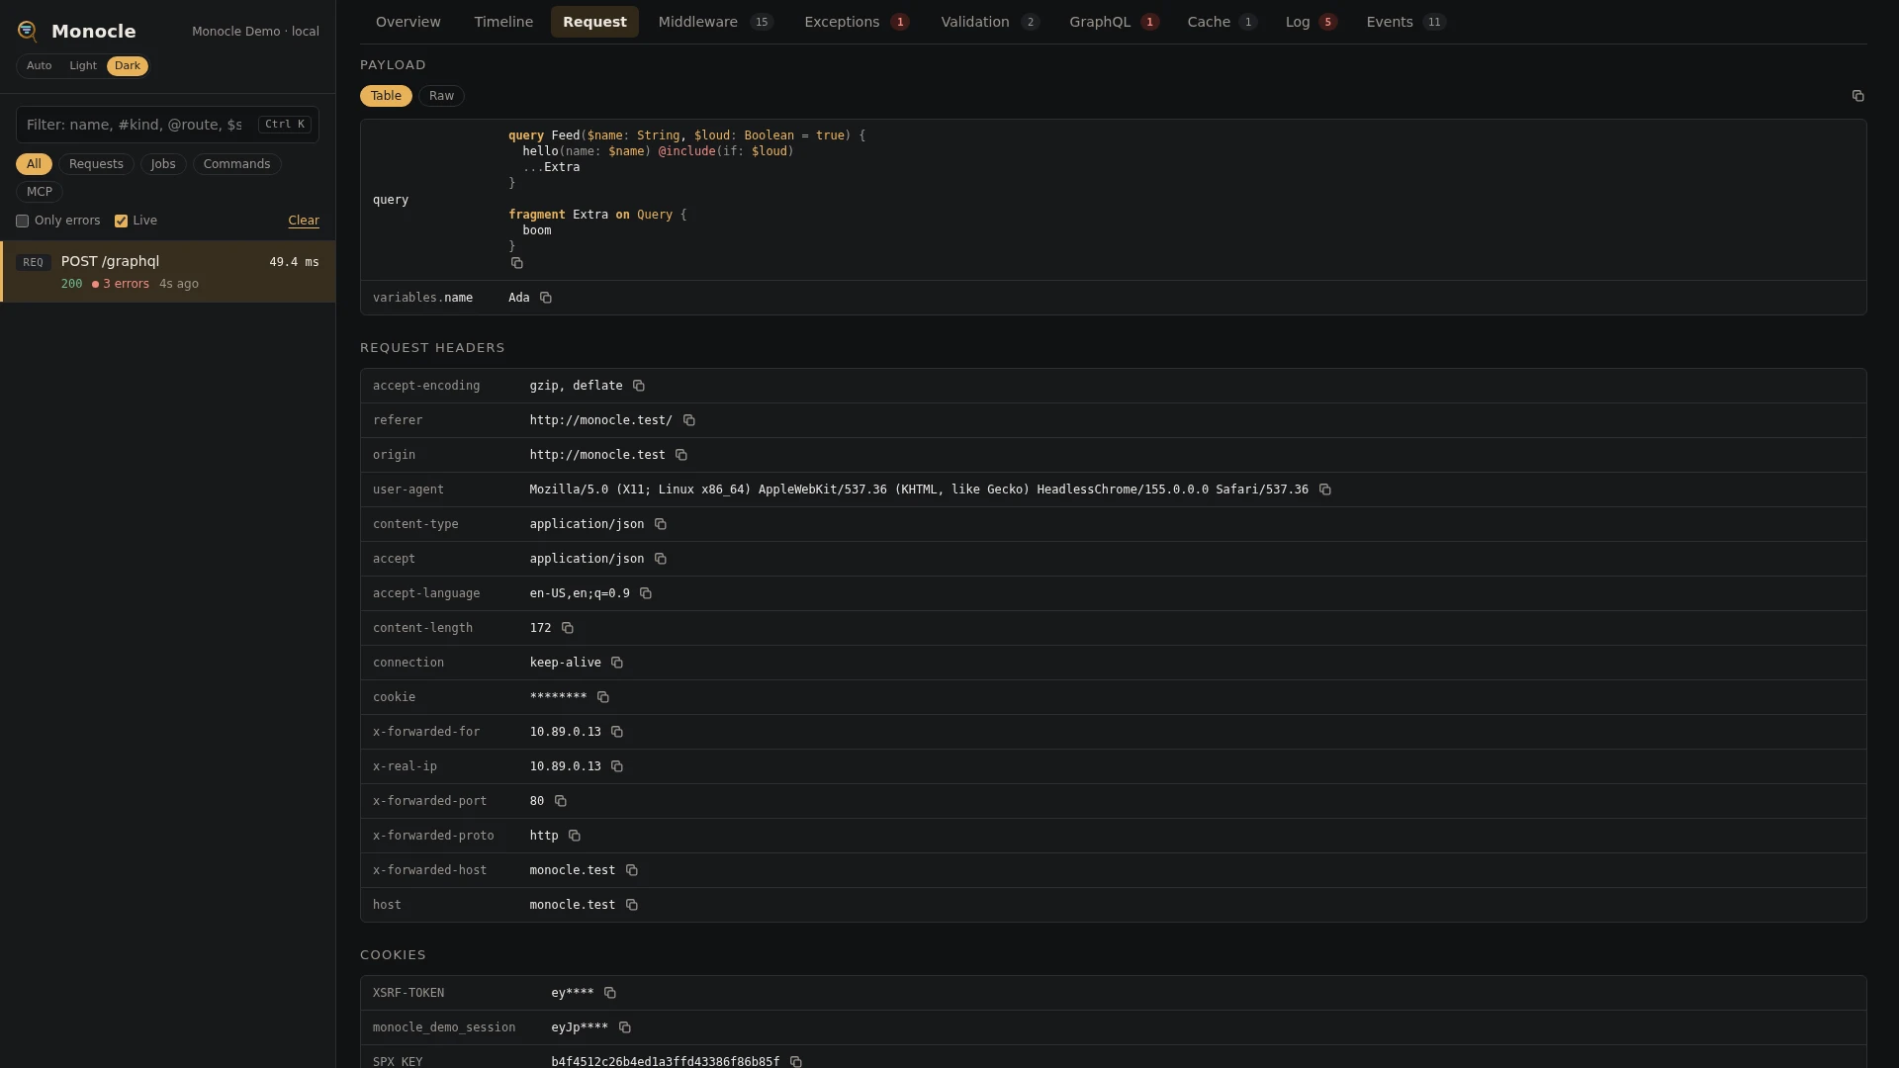Open the GraphQL tab

point(1114,22)
